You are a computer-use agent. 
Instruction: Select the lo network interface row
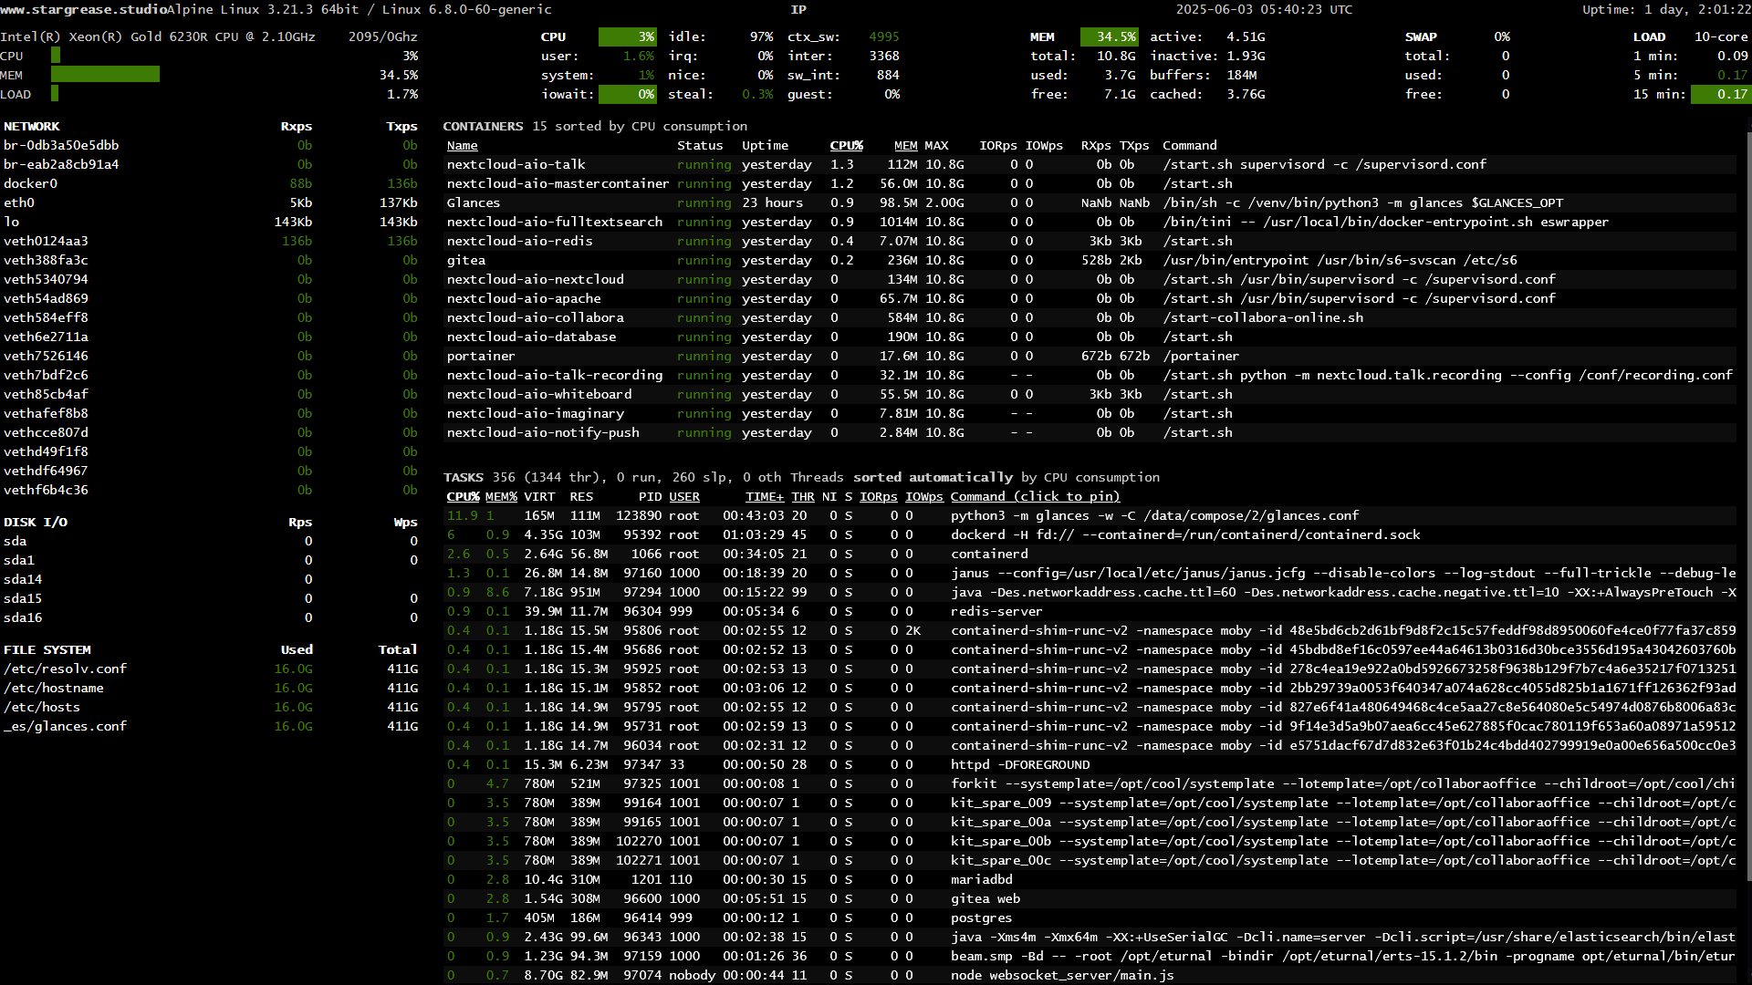210,223
